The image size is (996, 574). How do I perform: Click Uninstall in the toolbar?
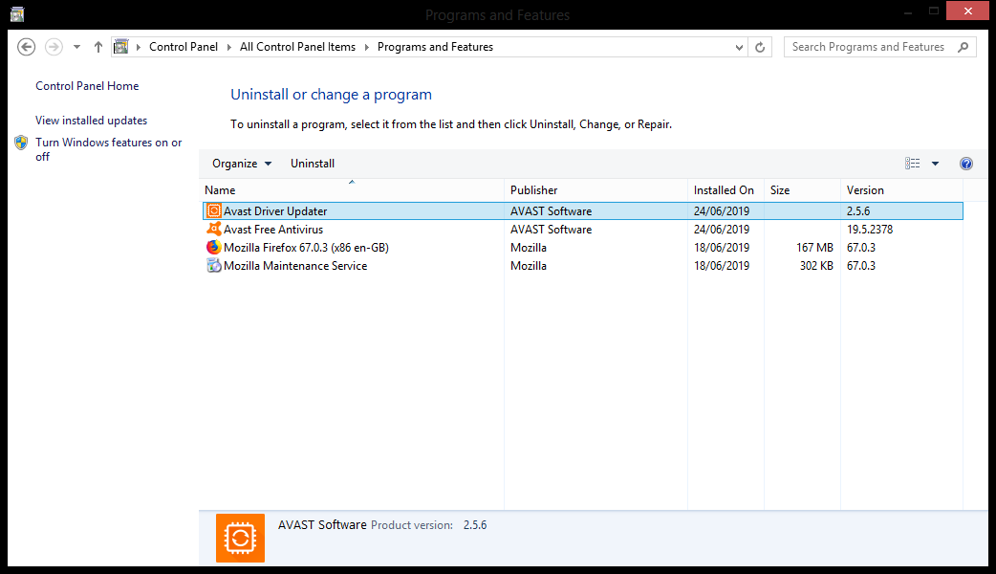(x=313, y=164)
